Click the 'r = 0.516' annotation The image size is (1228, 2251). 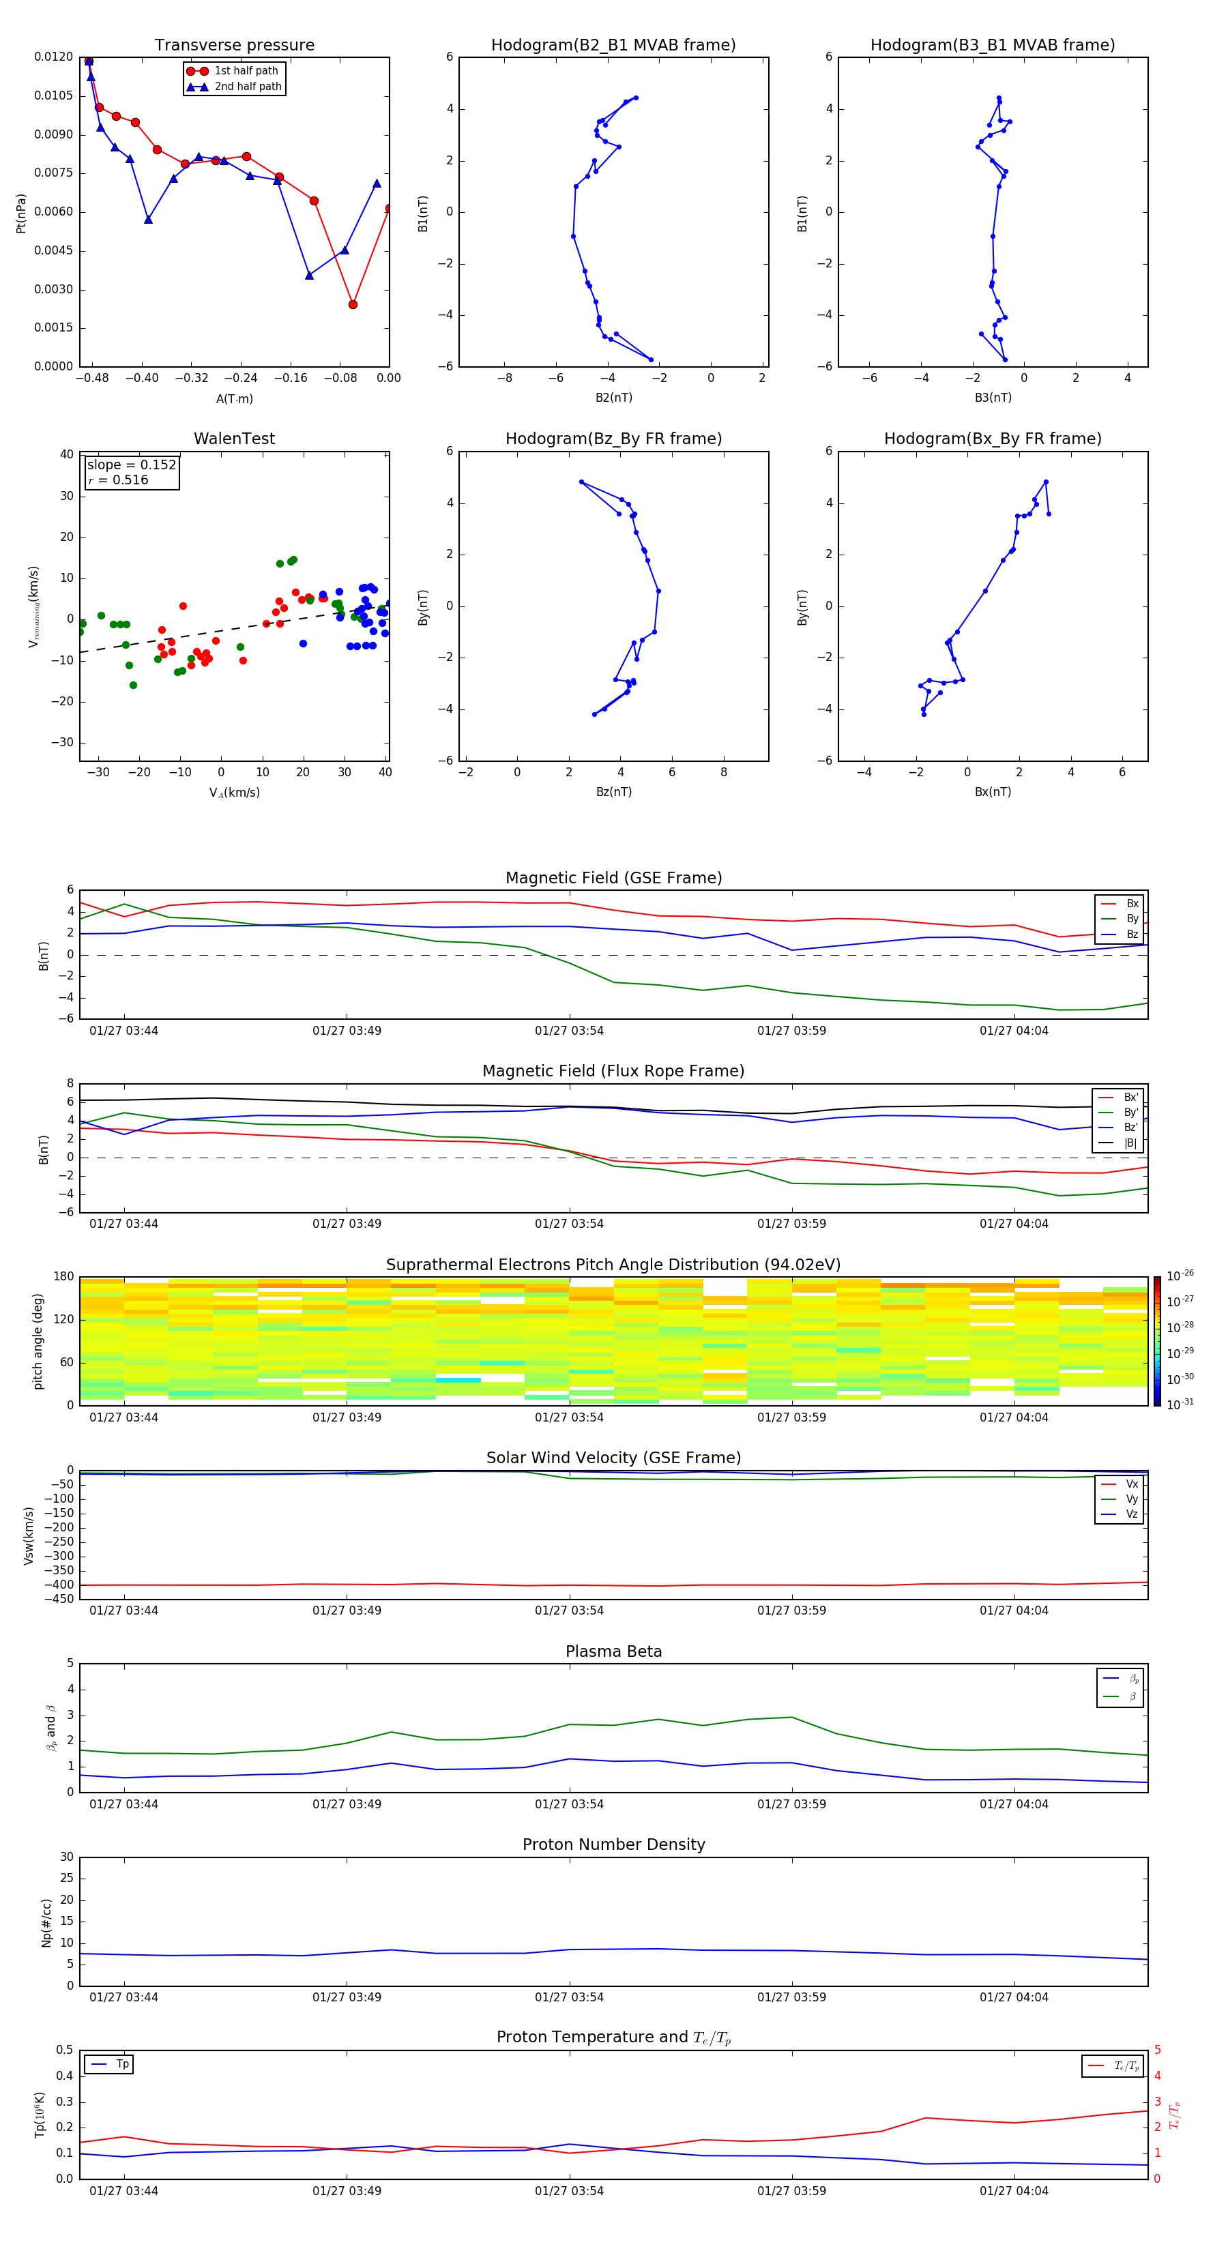118,480
